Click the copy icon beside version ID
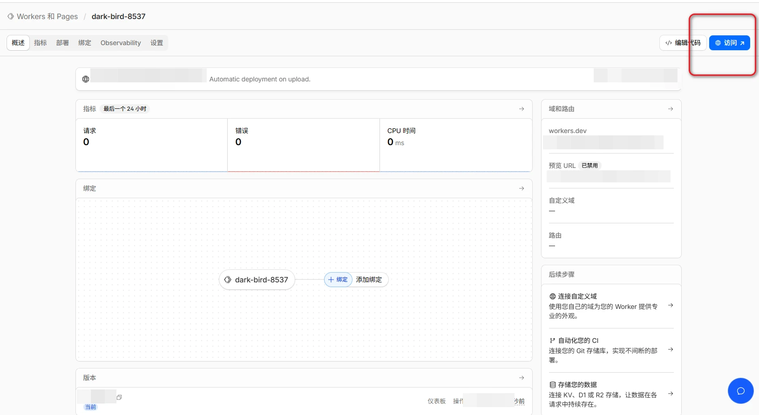Screen dimensions: 759x415 click(119, 397)
